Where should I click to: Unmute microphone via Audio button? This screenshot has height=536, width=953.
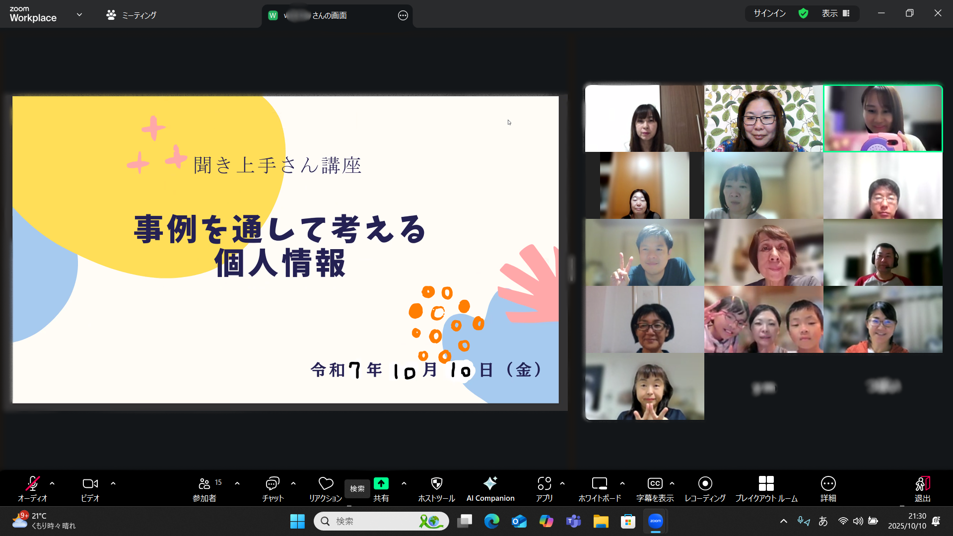[x=32, y=484]
